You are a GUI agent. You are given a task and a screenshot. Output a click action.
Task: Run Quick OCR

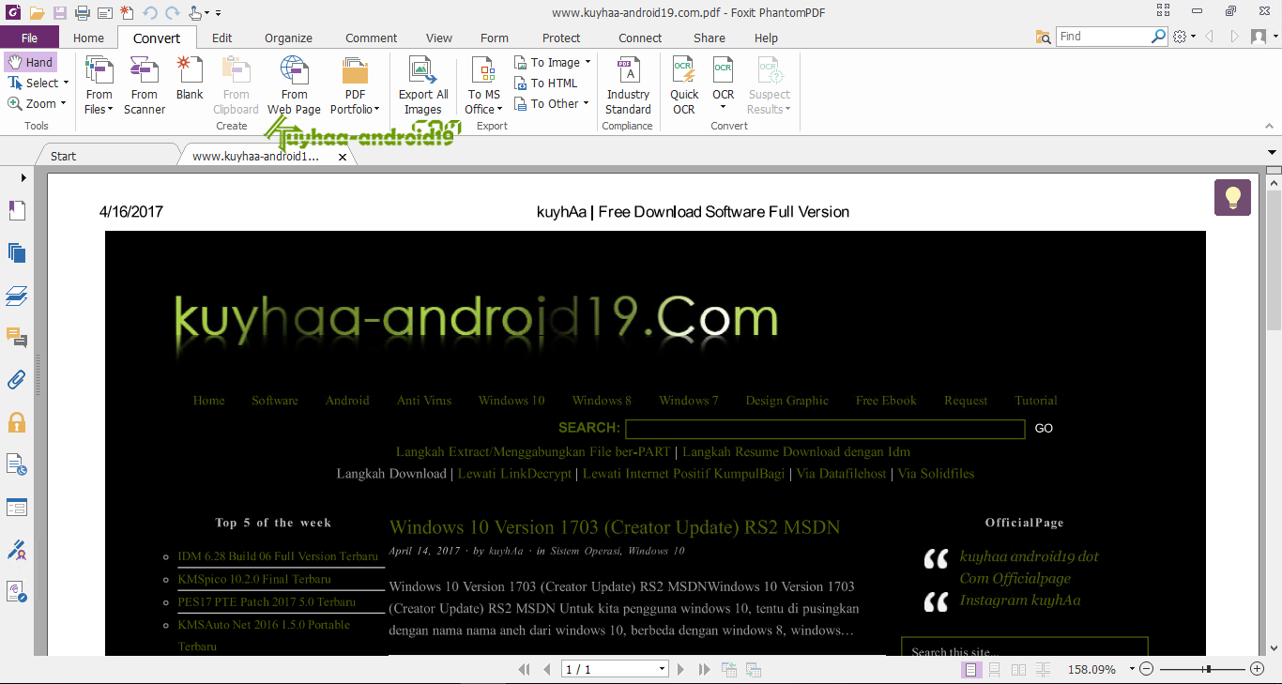point(684,85)
